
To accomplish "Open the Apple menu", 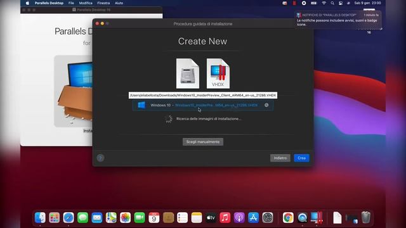I will [x=27, y=3].
